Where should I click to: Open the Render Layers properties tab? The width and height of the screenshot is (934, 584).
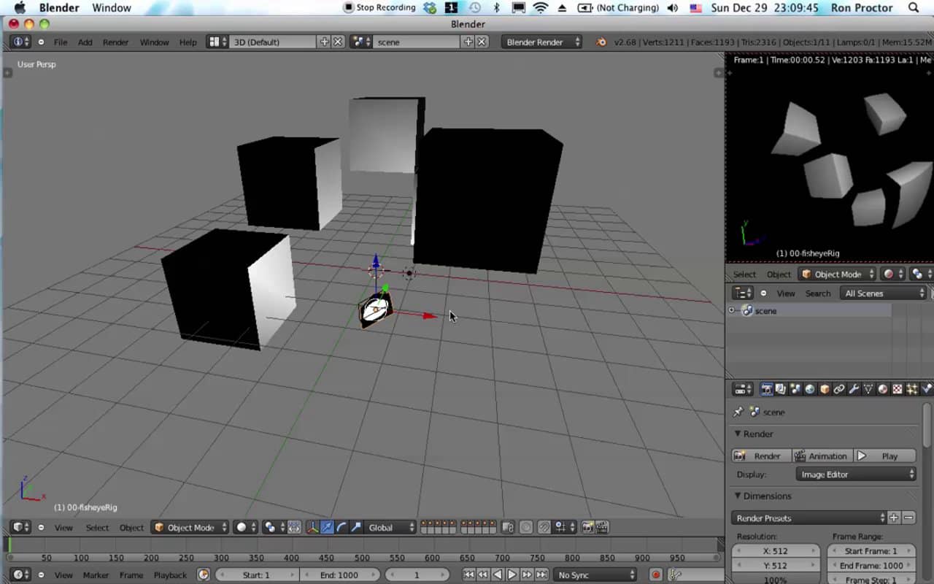[781, 389]
